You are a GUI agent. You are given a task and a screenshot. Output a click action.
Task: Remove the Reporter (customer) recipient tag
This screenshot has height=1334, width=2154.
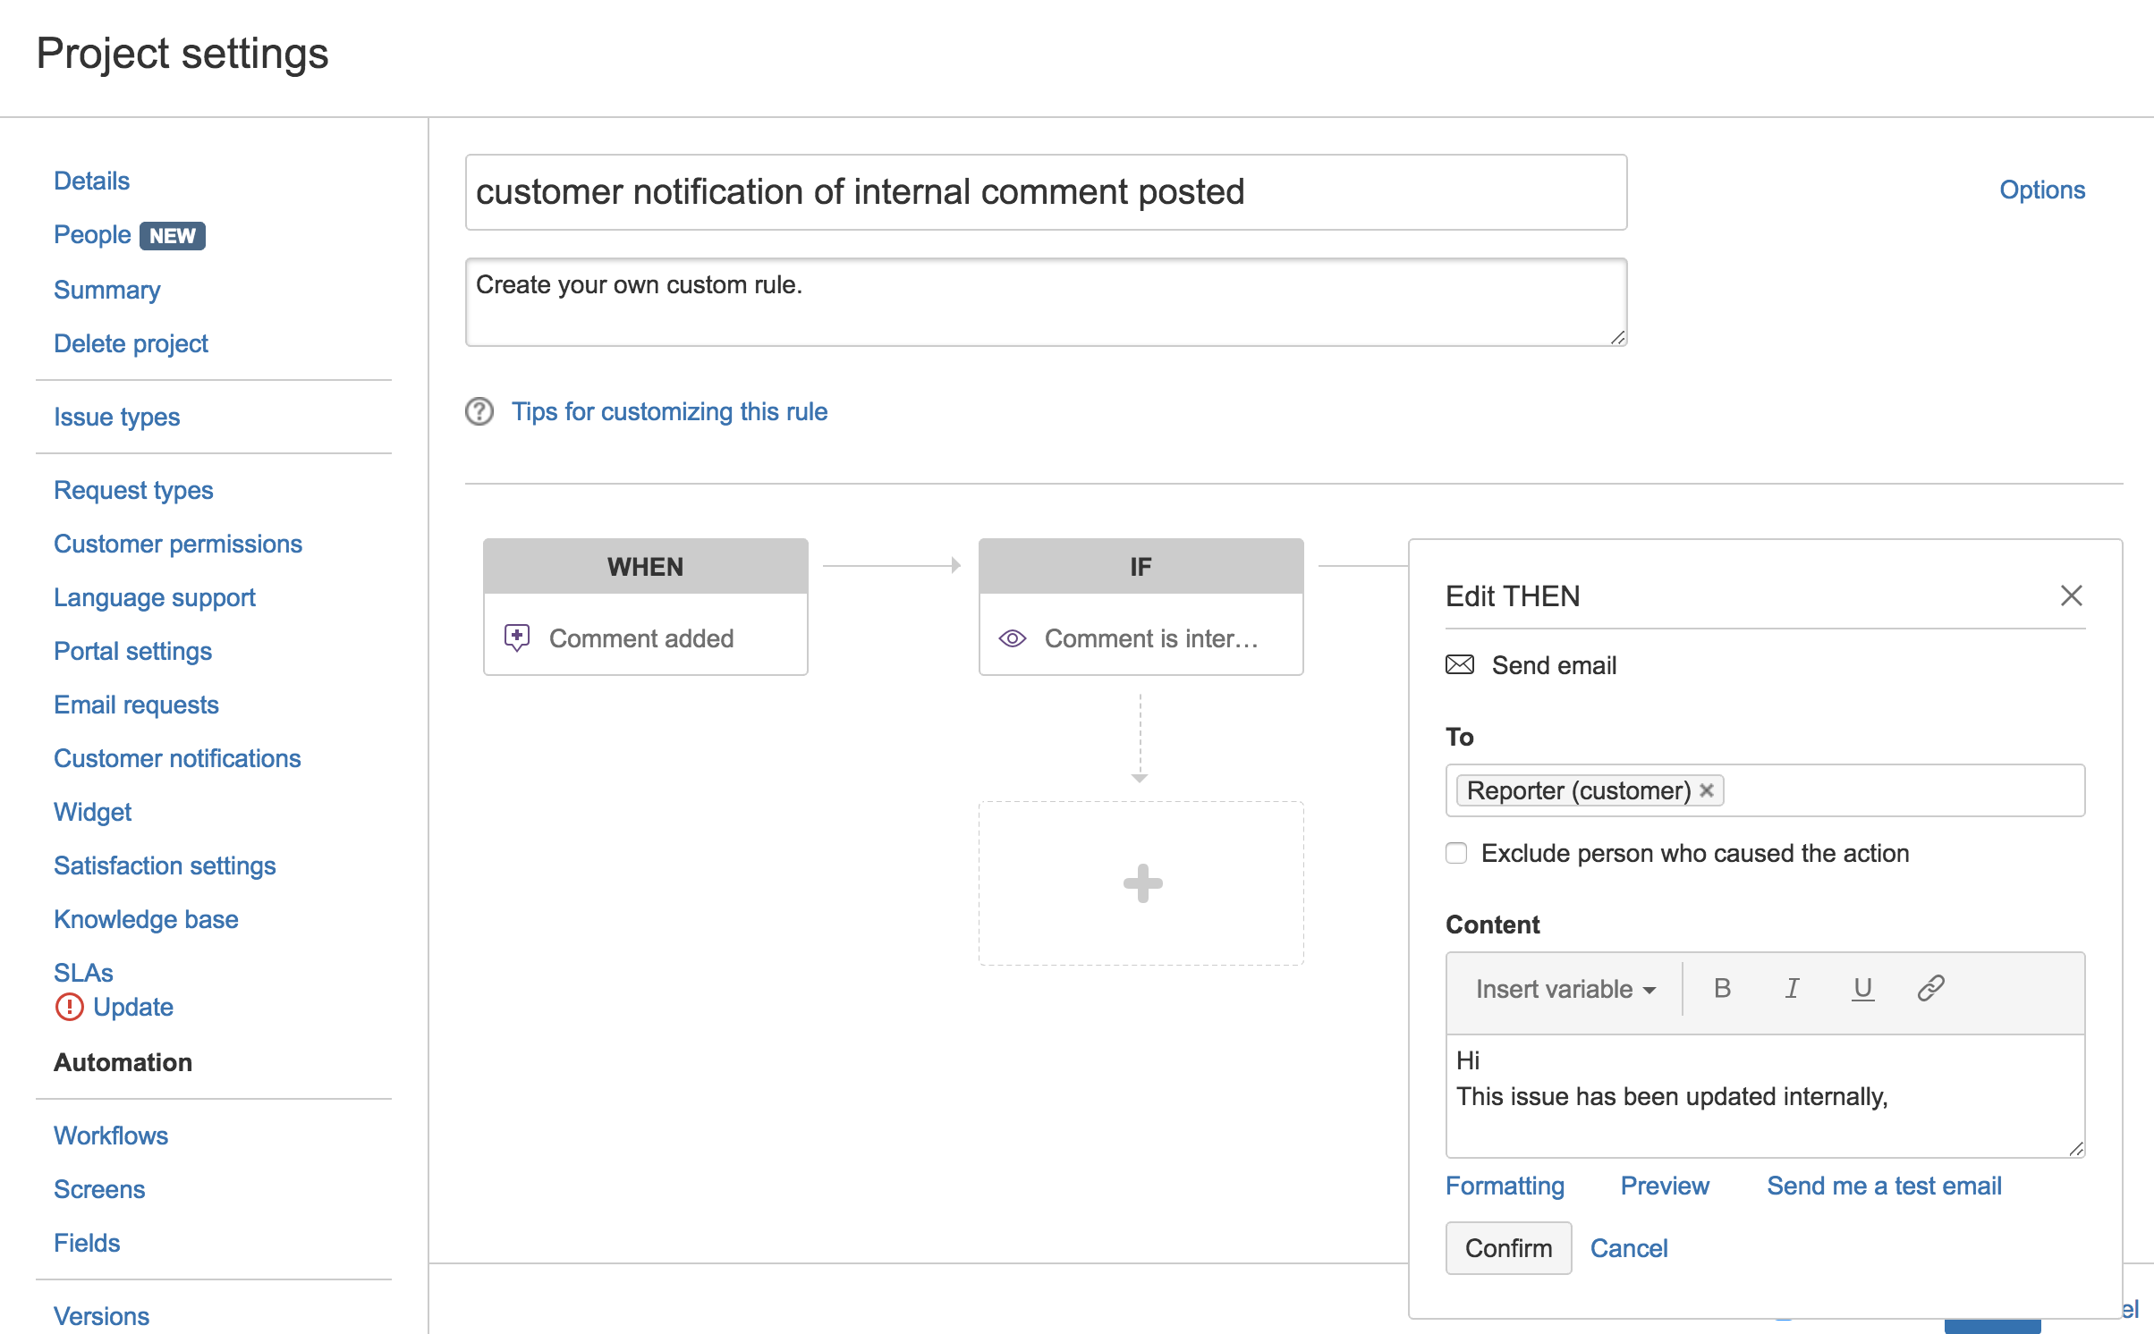coord(1707,790)
